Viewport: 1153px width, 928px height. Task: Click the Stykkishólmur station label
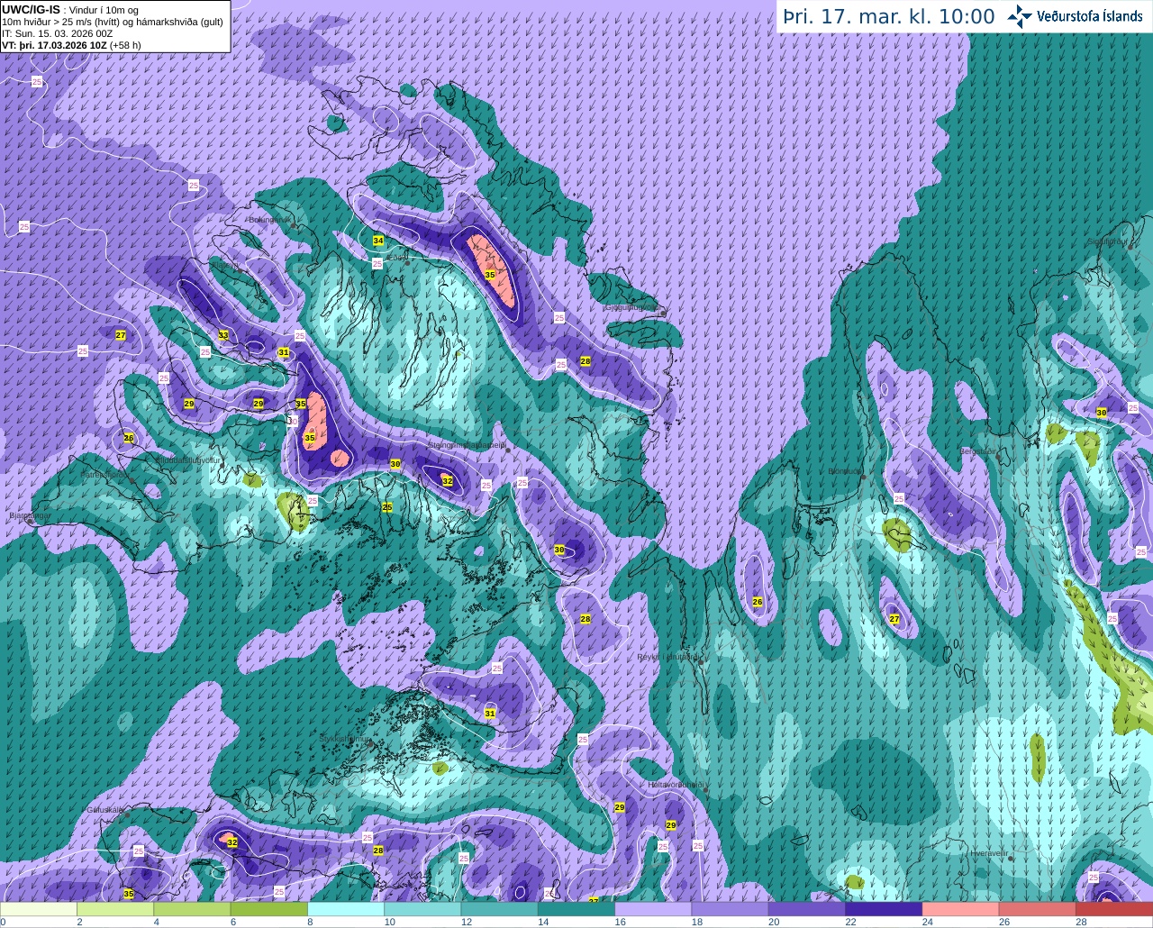[345, 738]
